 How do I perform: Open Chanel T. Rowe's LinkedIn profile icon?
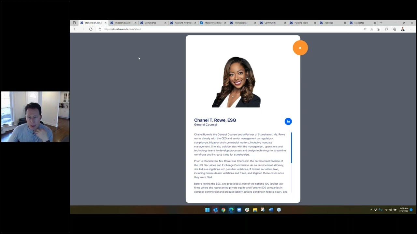288,122
